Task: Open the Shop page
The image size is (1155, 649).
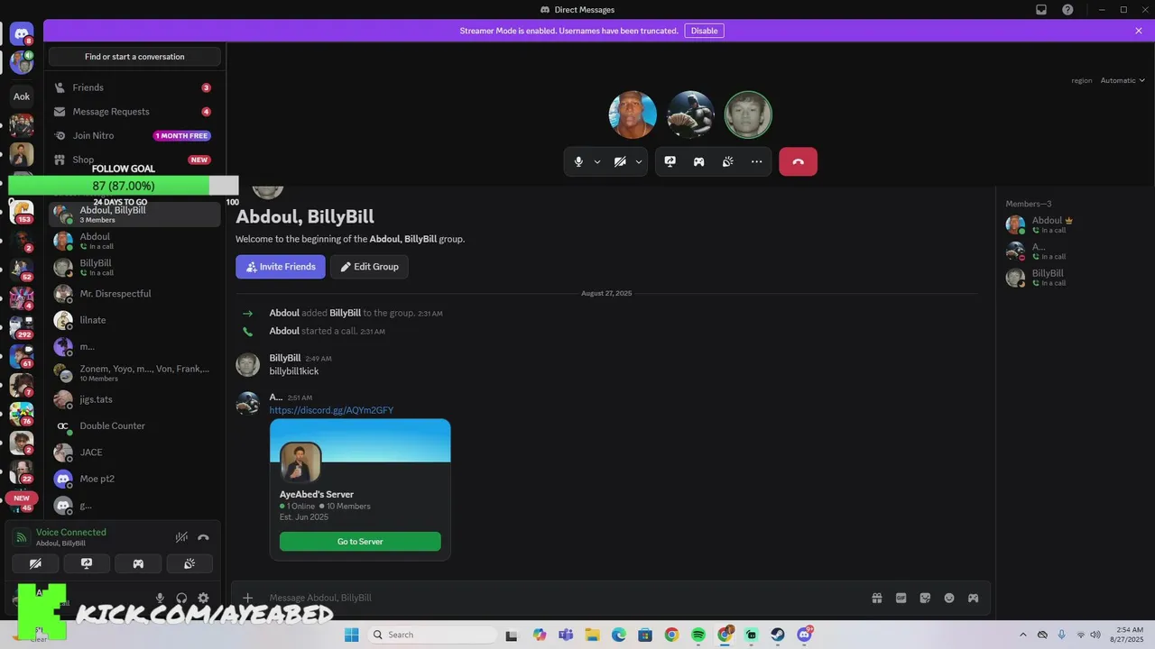Action: 134,160
